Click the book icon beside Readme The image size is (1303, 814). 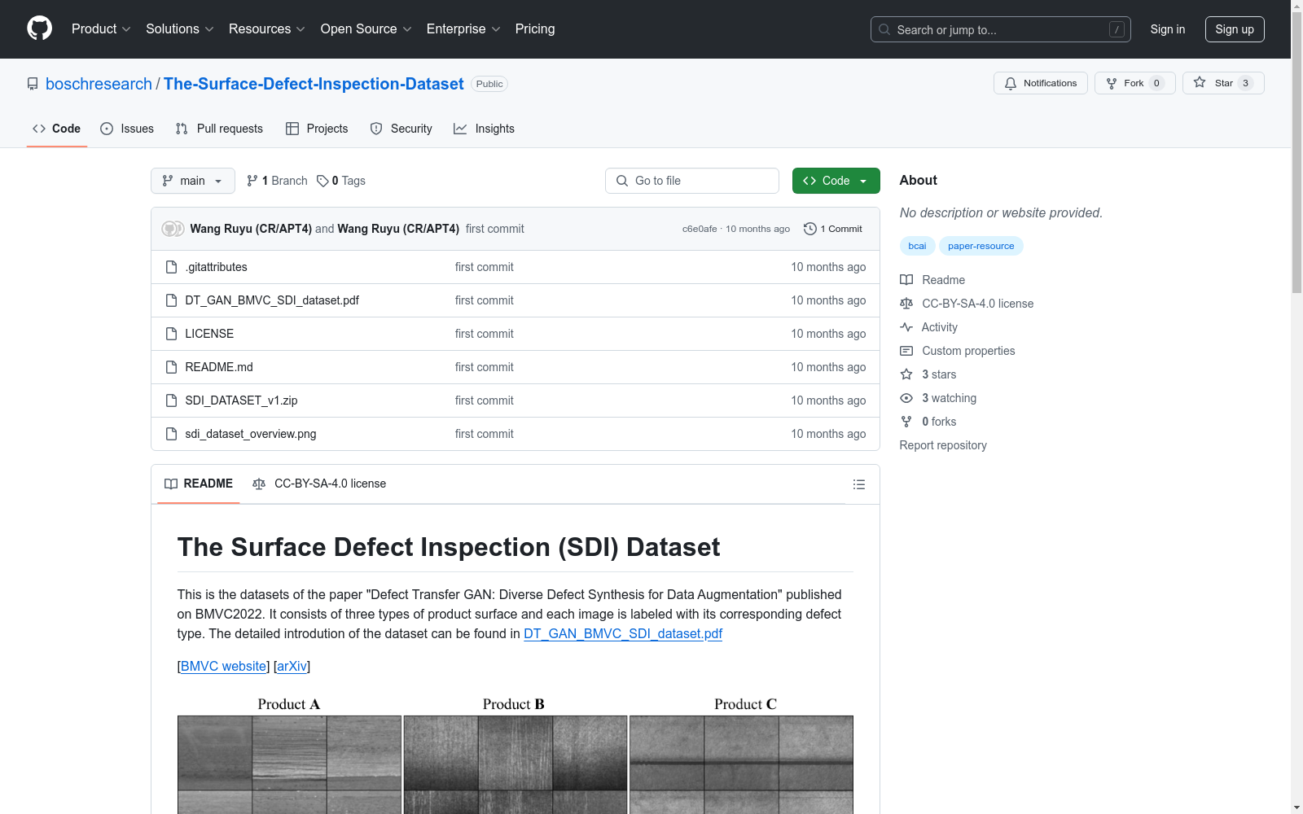(906, 279)
